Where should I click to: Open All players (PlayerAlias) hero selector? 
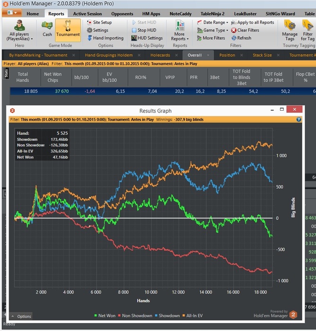coord(19,31)
